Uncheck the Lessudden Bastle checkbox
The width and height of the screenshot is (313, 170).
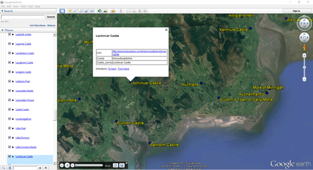point(10,91)
